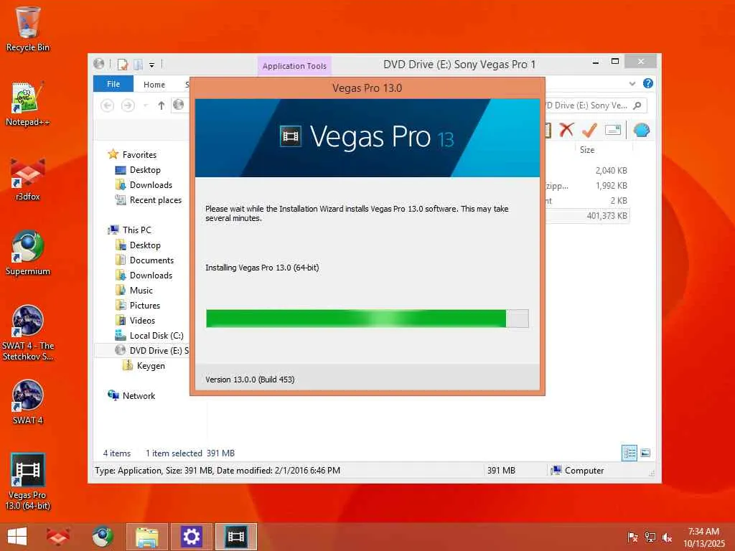Select Network in navigation pane
This screenshot has width=735, height=551.
(x=139, y=396)
